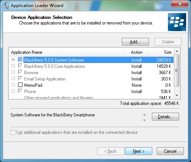Viewport: 191px width, 162px height.
Task: Click the Add... button
Action: pos(135,42)
